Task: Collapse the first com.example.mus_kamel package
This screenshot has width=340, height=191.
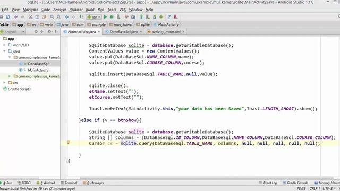Action: coord(10,57)
